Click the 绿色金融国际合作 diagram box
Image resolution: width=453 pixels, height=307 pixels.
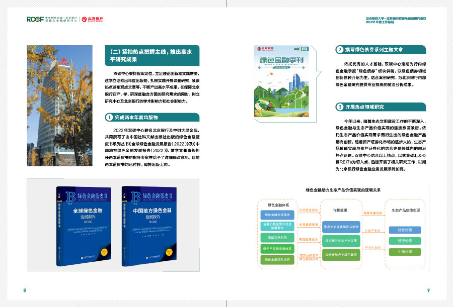click(x=275, y=259)
